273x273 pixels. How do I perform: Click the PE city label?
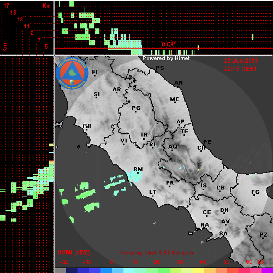[207, 142]
